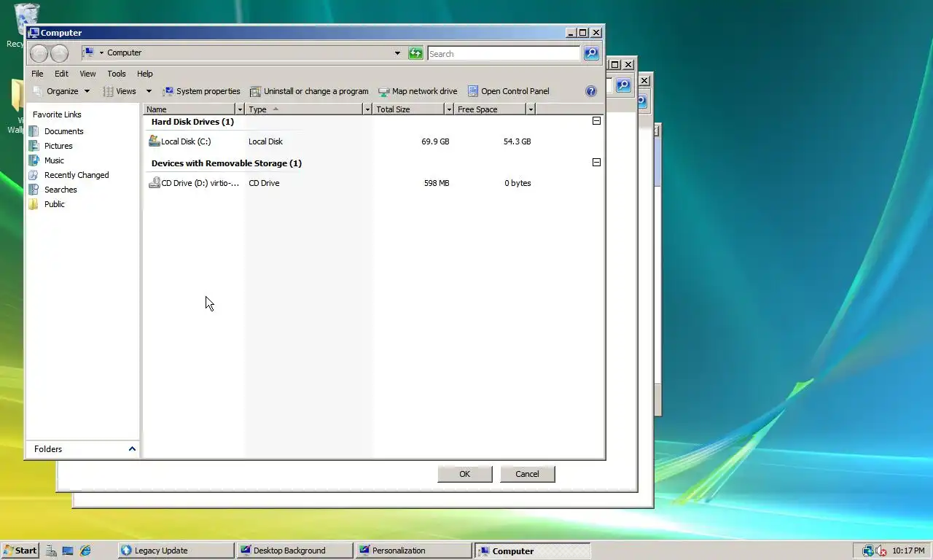Click the Local Disk (C:) drive icon
Viewport: 933px width, 560px height.
click(154, 141)
